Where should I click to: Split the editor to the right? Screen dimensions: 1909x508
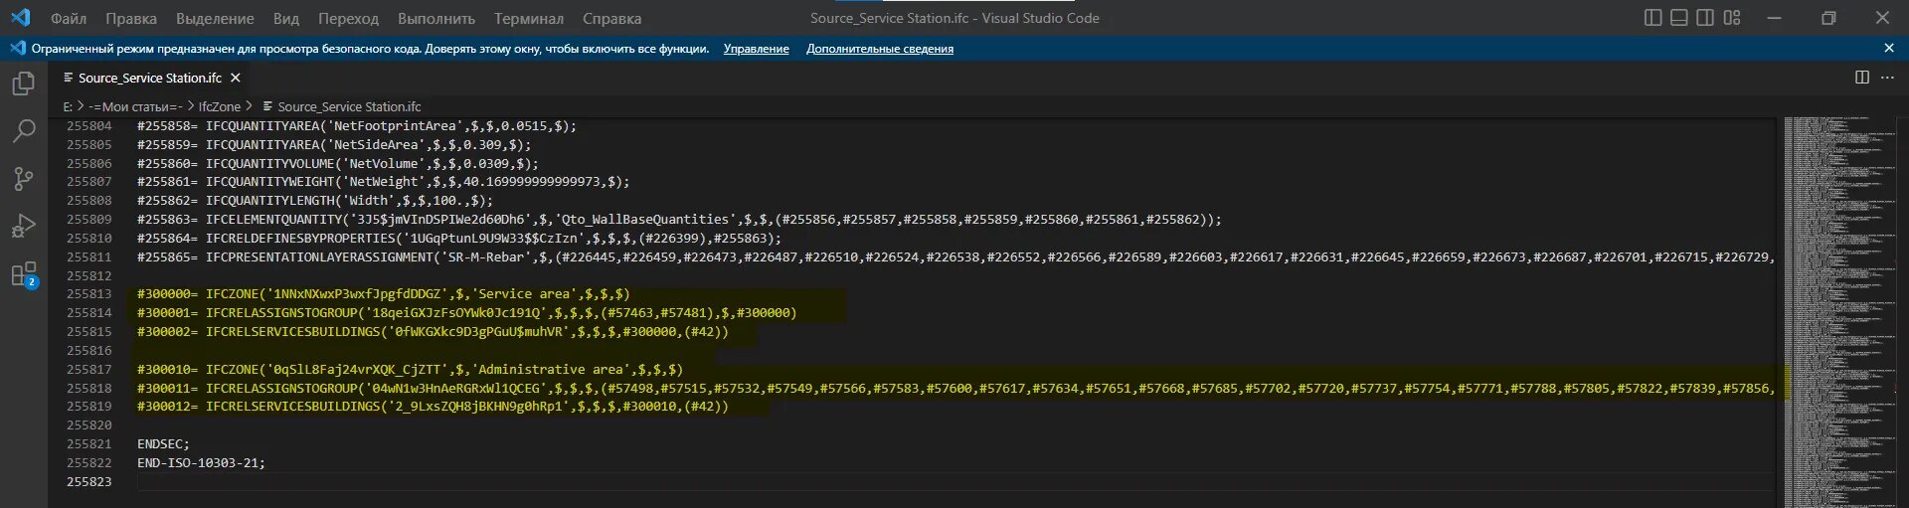click(x=1862, y=78)
